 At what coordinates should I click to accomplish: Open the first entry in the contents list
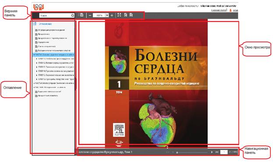click(x=50, y=30)
